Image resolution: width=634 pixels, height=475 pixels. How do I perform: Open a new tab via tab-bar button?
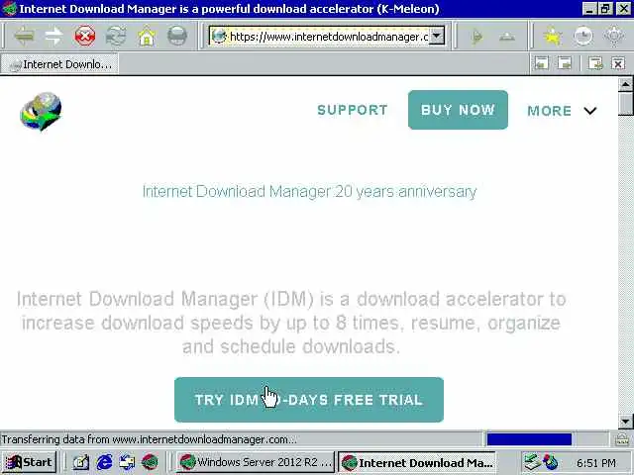click(x=595, y=63)
